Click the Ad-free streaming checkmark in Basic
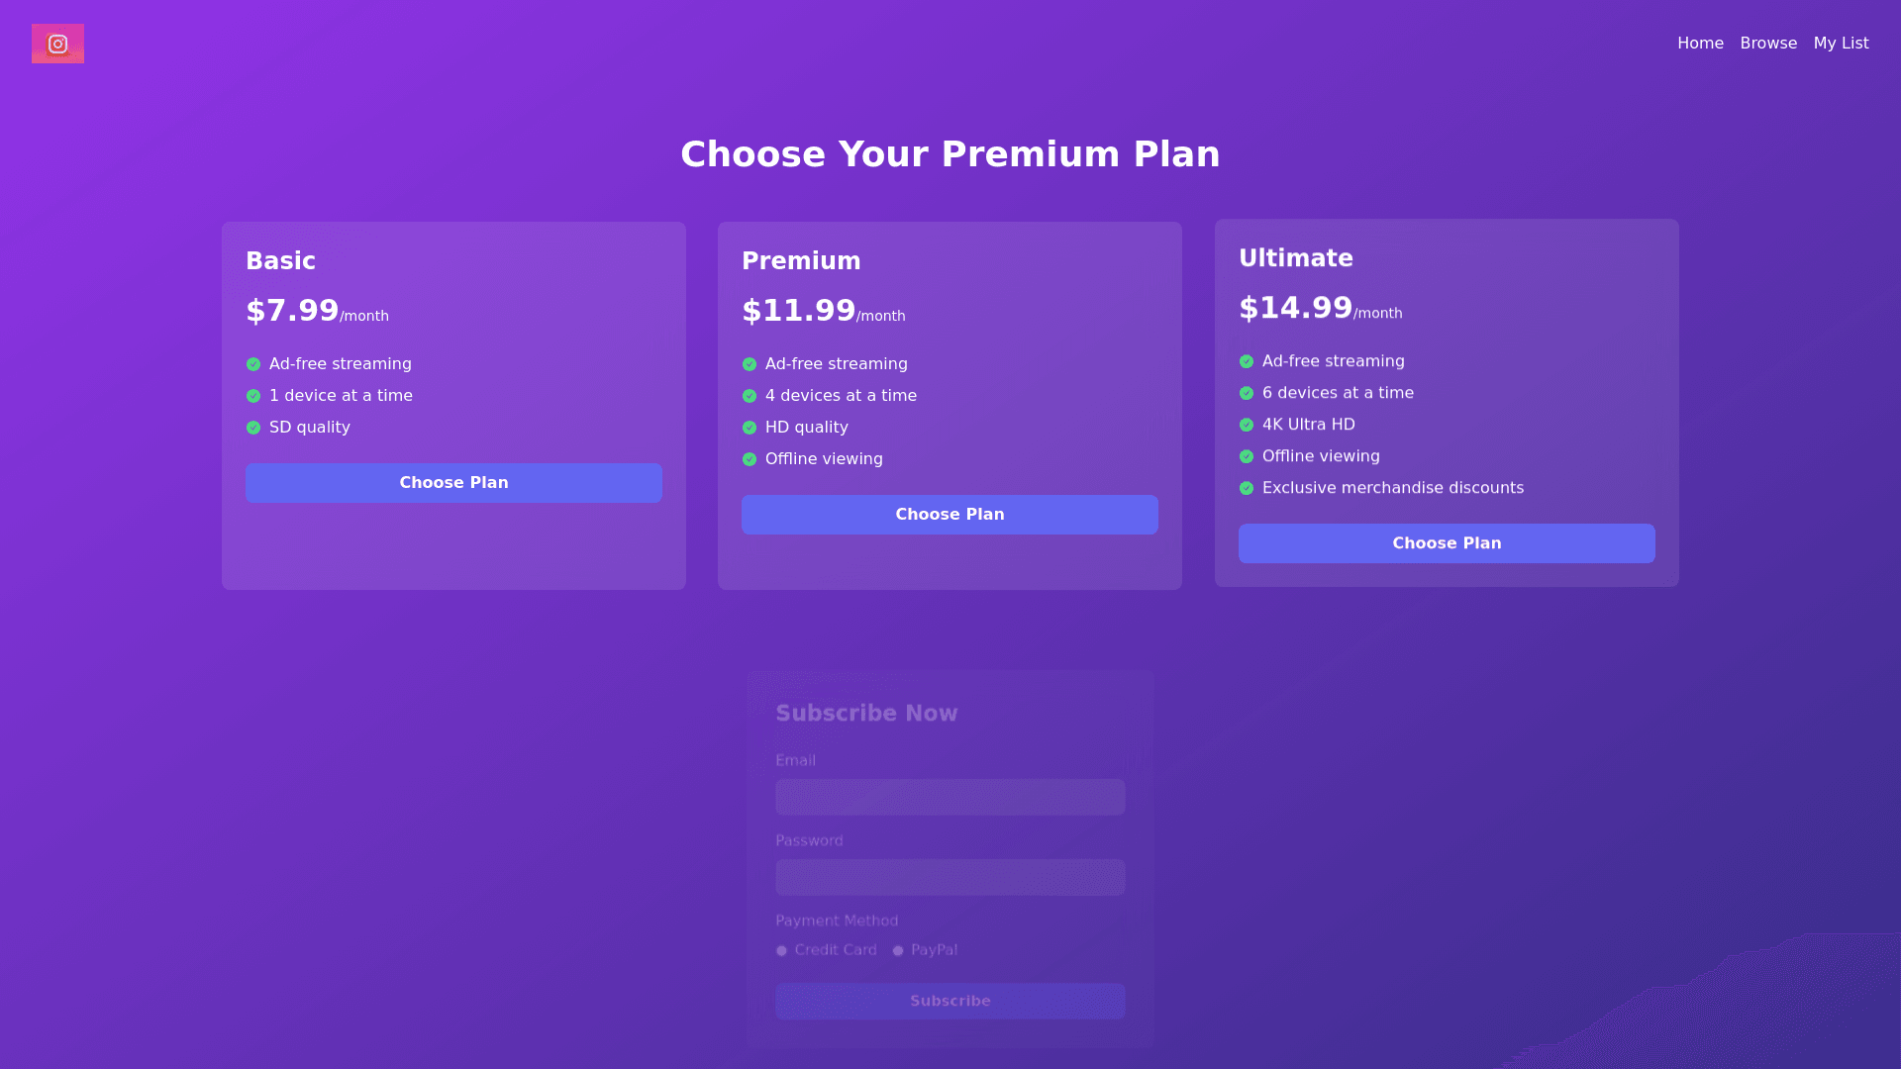Image resolution: width=1901 pixels, height=1069 pixels. tap(253, 364)
